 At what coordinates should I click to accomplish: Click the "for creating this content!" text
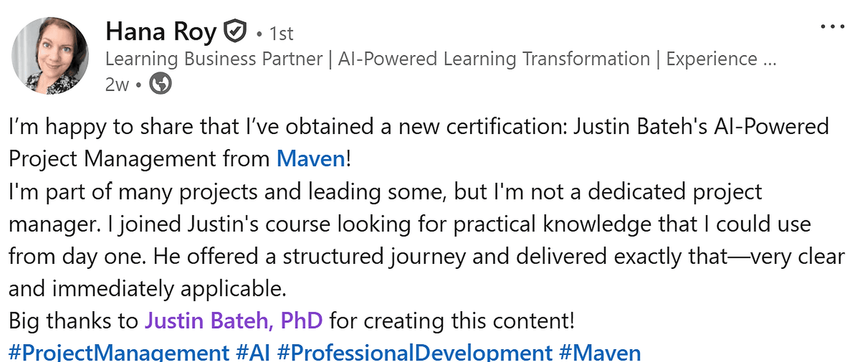pos(452,321)
